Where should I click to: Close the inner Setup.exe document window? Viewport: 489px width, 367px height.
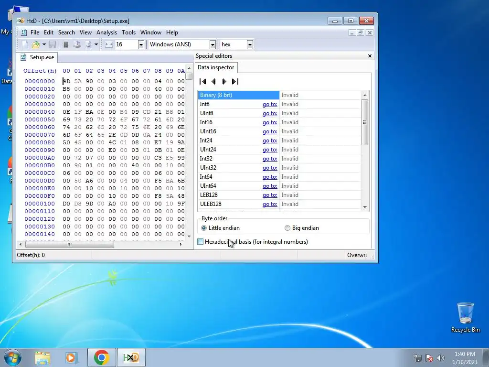pyautogui.click(x=370, y=33)
